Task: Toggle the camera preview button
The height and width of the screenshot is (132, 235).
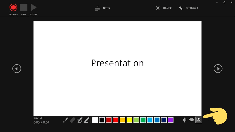Action: (x=198, y=120)
